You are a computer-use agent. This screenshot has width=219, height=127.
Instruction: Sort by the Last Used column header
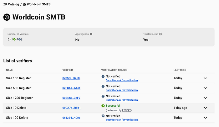(x=180, y=70)
